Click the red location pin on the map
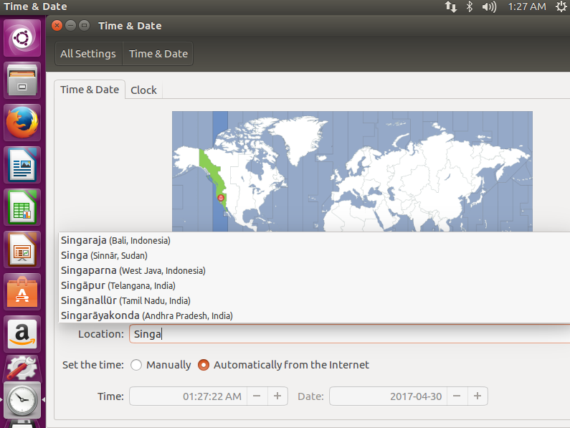This screenshot has height=428, width=570. [x=221, y=198]
